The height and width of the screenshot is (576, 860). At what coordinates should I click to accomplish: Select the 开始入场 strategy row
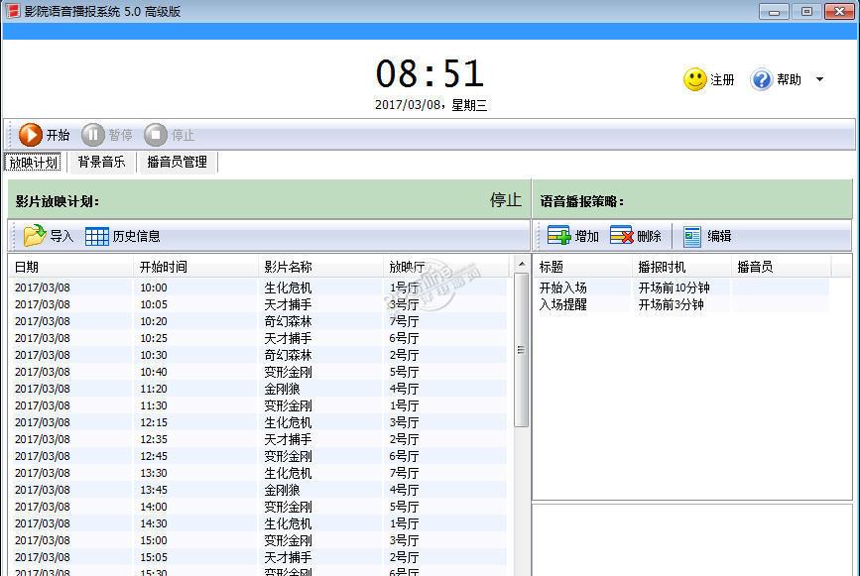click(681, 288)
